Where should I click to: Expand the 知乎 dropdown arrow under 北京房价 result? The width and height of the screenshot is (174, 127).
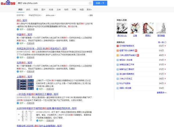pyautogui.click(x=24, y=72)
